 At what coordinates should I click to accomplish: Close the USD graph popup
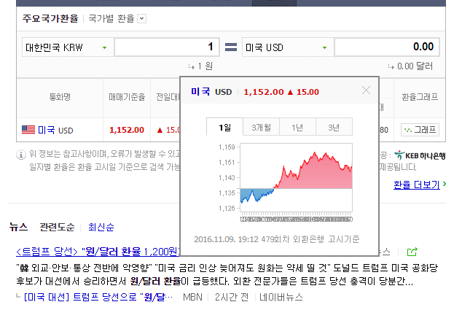[x=366, y=90]
